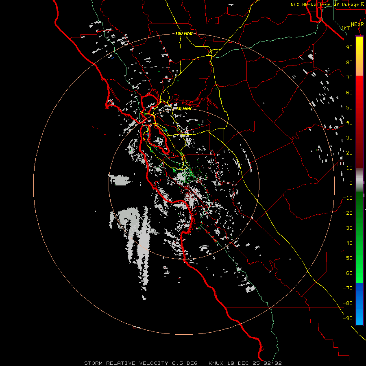
Task: Click the Storm Relative Velocity caption text
Action: pos(183,363)
